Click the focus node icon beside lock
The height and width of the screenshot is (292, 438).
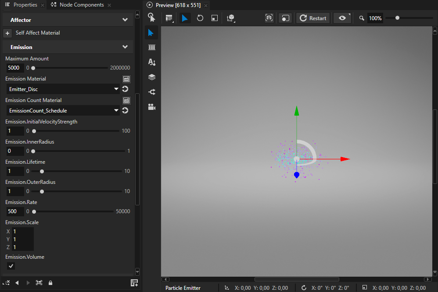(39, 283)
